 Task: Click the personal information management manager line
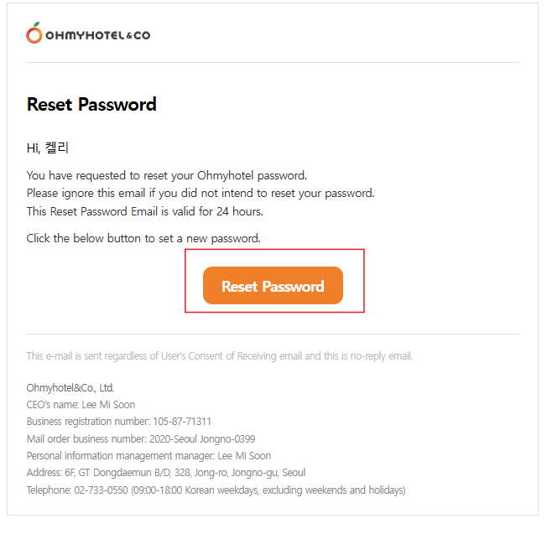tap(148, 456)
